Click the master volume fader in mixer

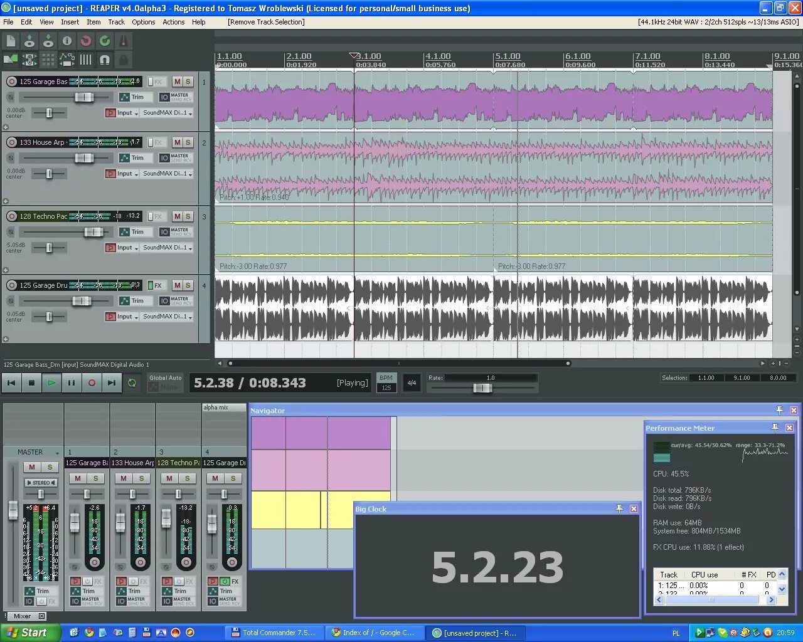click(x=13, y=509)
